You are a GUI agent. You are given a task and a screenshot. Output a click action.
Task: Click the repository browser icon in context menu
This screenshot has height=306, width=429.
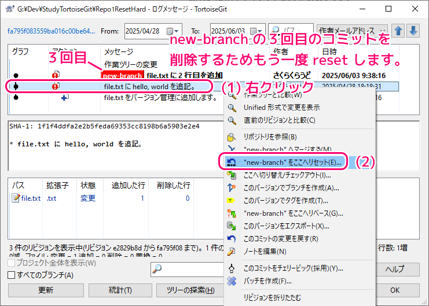[x=232, y=137]
